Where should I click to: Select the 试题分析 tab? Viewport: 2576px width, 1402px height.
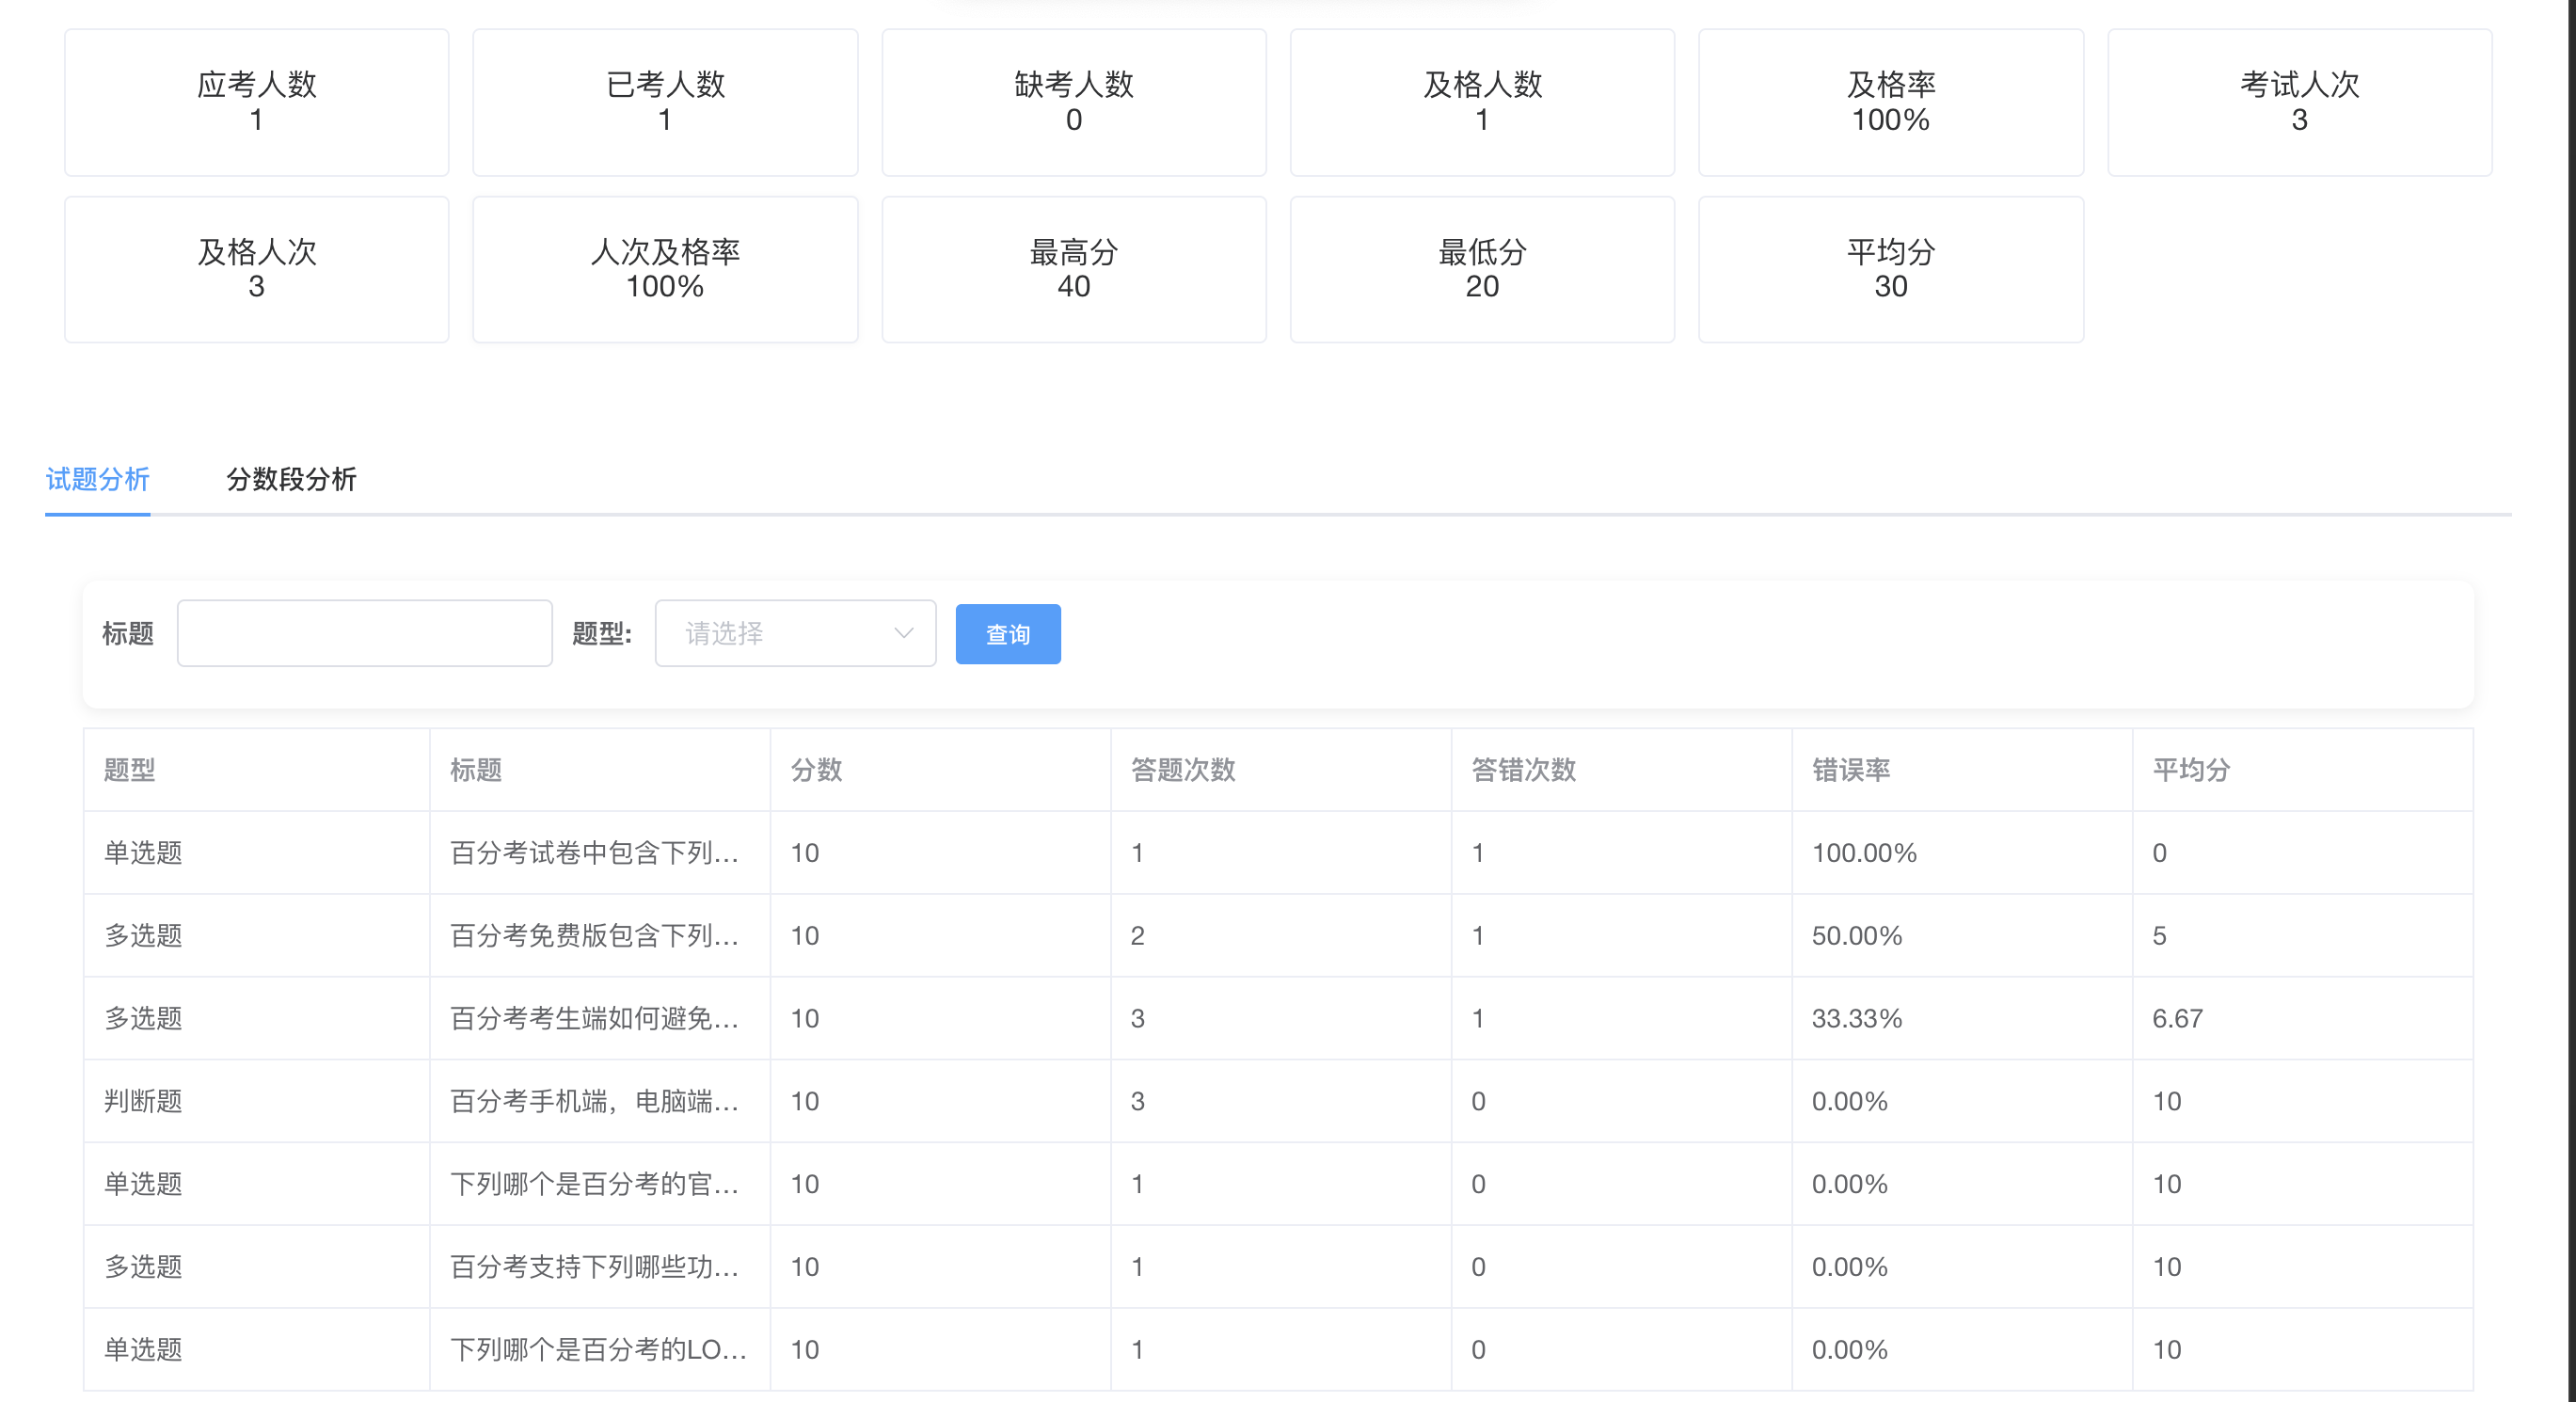(96, 481)
